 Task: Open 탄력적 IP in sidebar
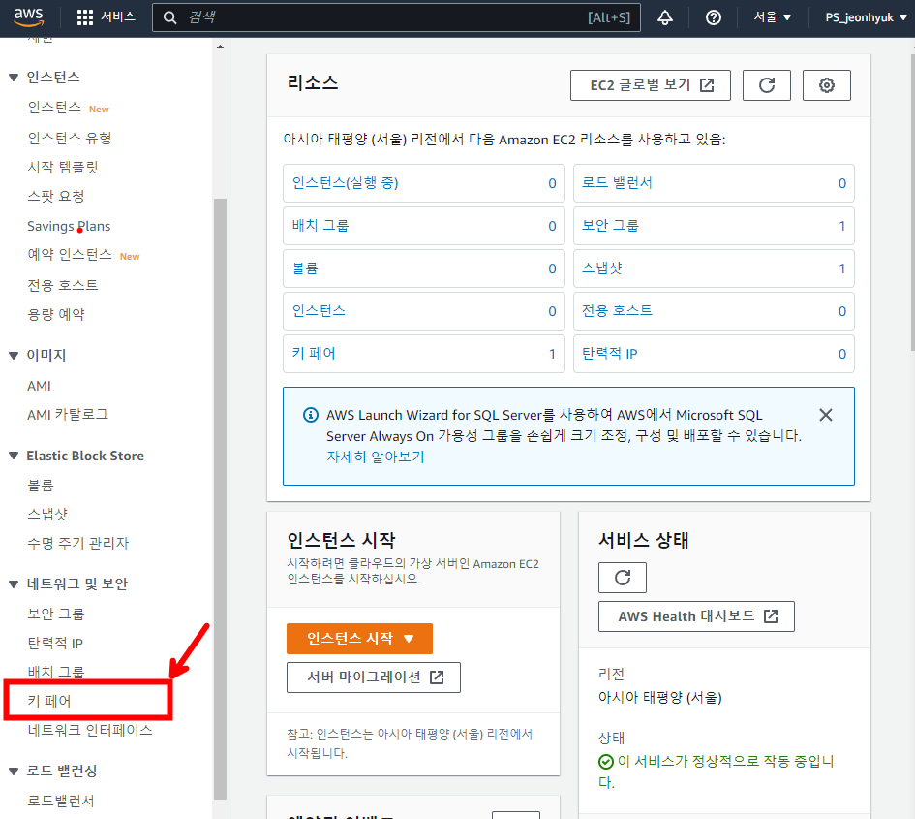55,644
